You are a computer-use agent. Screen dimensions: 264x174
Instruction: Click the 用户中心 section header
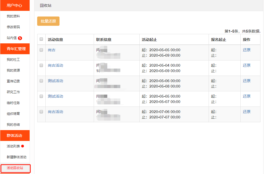(x=15, y=5)
